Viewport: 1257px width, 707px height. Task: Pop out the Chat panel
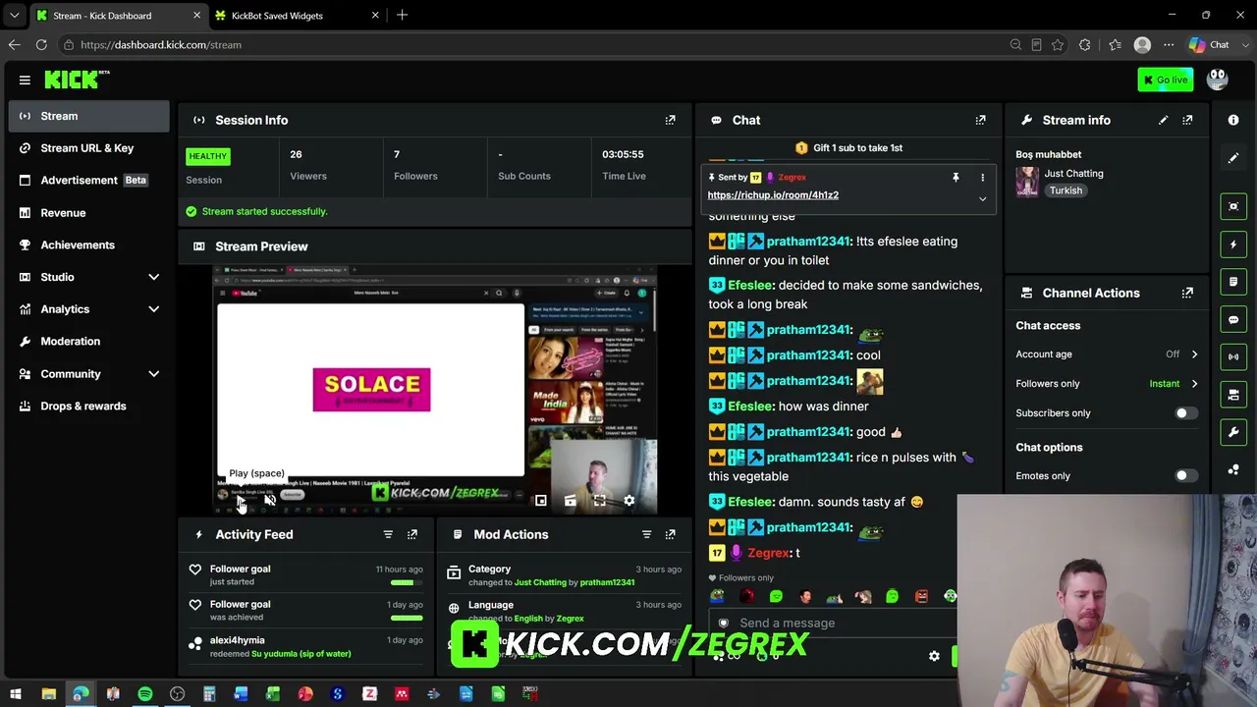click(980, 120)
